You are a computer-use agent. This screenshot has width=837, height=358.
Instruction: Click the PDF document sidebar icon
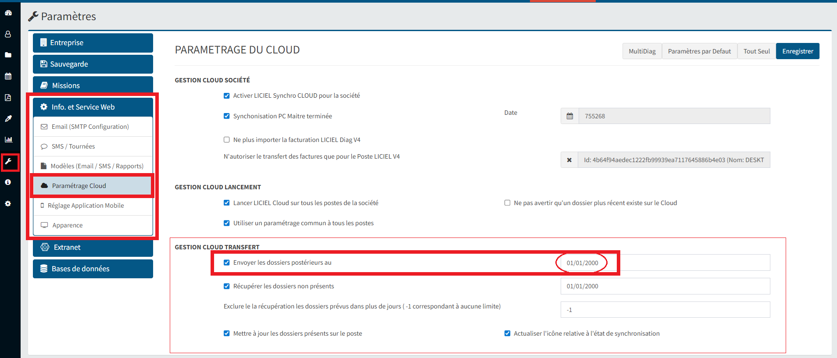[8, 97]
